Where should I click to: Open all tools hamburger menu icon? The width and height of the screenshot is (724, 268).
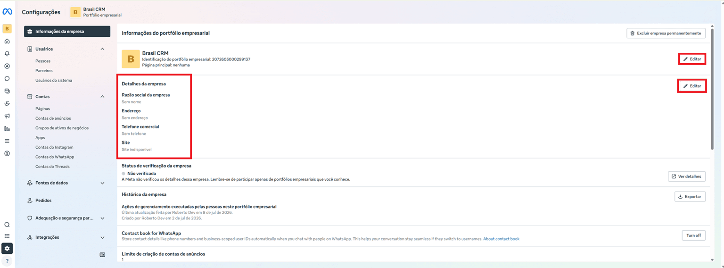coord(7,141)
